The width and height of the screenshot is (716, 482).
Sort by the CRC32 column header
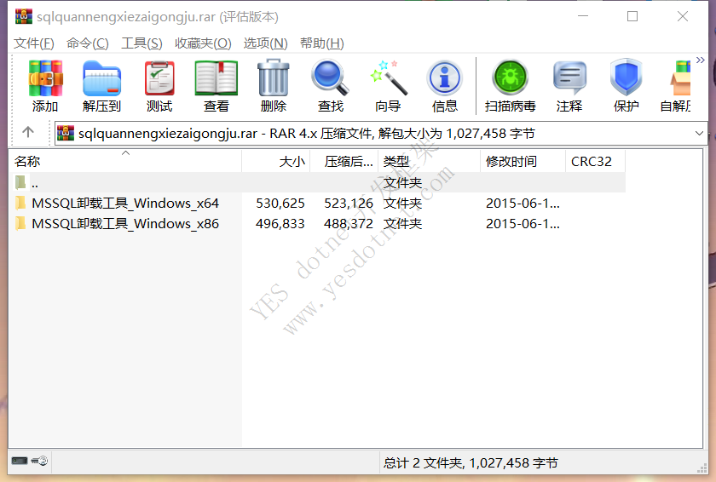point(595,162)
